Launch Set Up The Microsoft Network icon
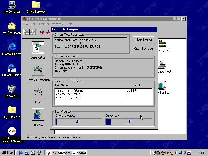The image size is (208, 156). click(12, 131)
